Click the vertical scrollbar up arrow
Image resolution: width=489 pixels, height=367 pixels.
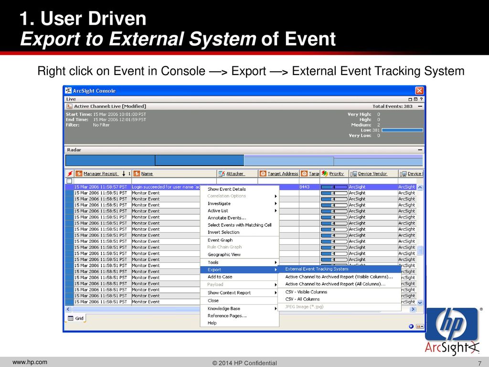[420, 187]
